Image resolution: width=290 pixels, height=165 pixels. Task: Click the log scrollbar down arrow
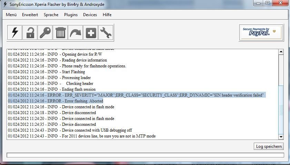coord(281,136)
